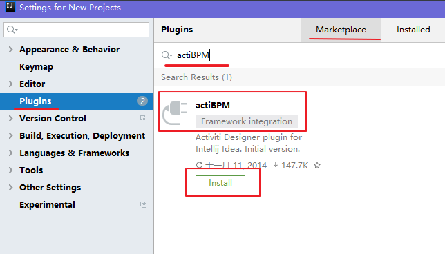
Task: Click the update date refresh icon
Action: (x=199, y=165)
